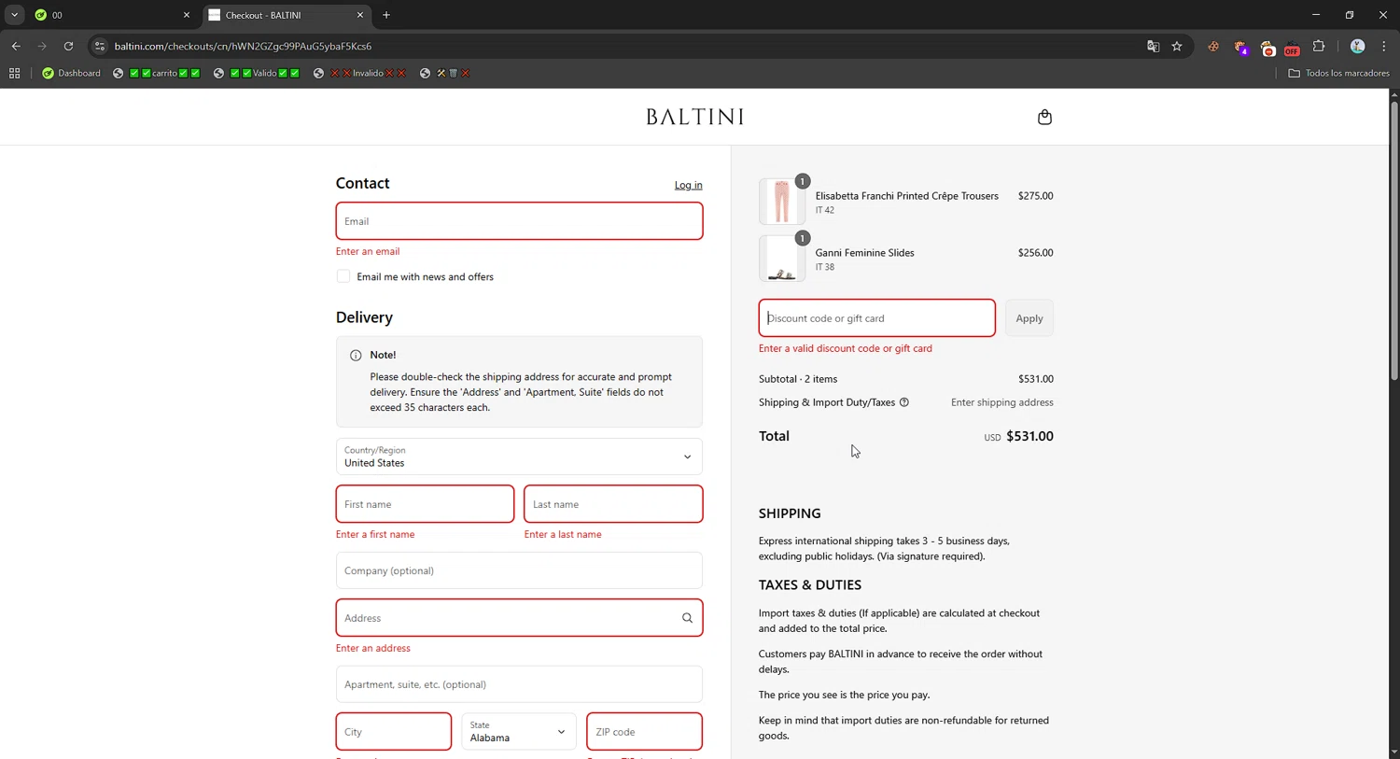Image resolution: width=1400 pixels, height=759 pixels.
Task: Open the plain cookie extension icon
Action: [1213, 46]
